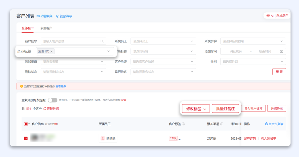Screen dimensions: 299x157
Task: Click the 开始时间 date input field
Action: [236, 51]
